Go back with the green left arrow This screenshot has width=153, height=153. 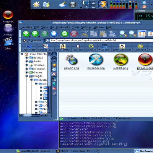coord(35,34)
